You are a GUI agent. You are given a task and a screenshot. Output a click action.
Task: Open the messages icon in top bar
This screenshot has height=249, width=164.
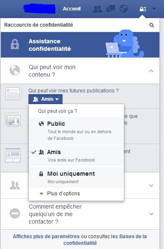(111, 9)
